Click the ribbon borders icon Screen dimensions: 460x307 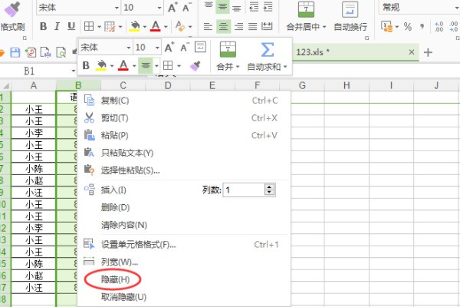tap(89, 26)
